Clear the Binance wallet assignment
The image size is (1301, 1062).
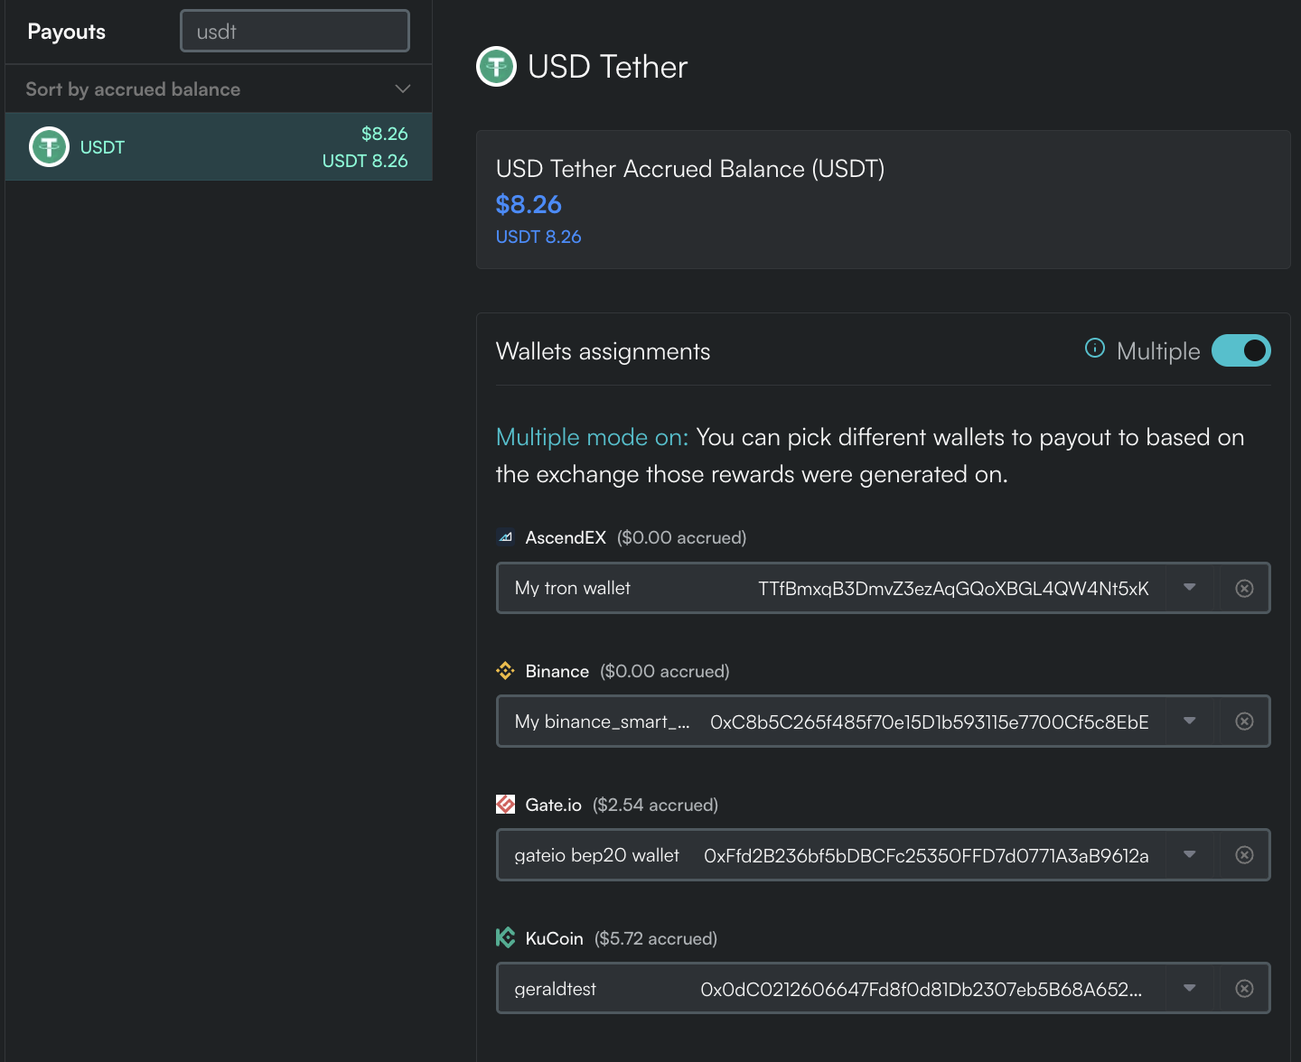tap(1244, 722)
